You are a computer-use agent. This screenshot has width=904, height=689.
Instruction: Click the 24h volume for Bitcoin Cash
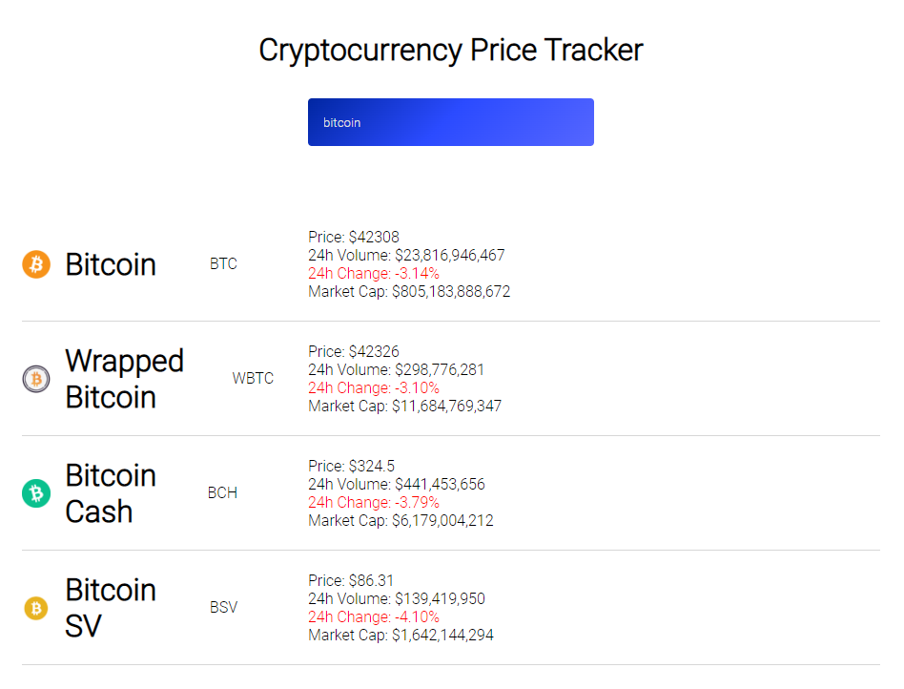tap(396, 484)
